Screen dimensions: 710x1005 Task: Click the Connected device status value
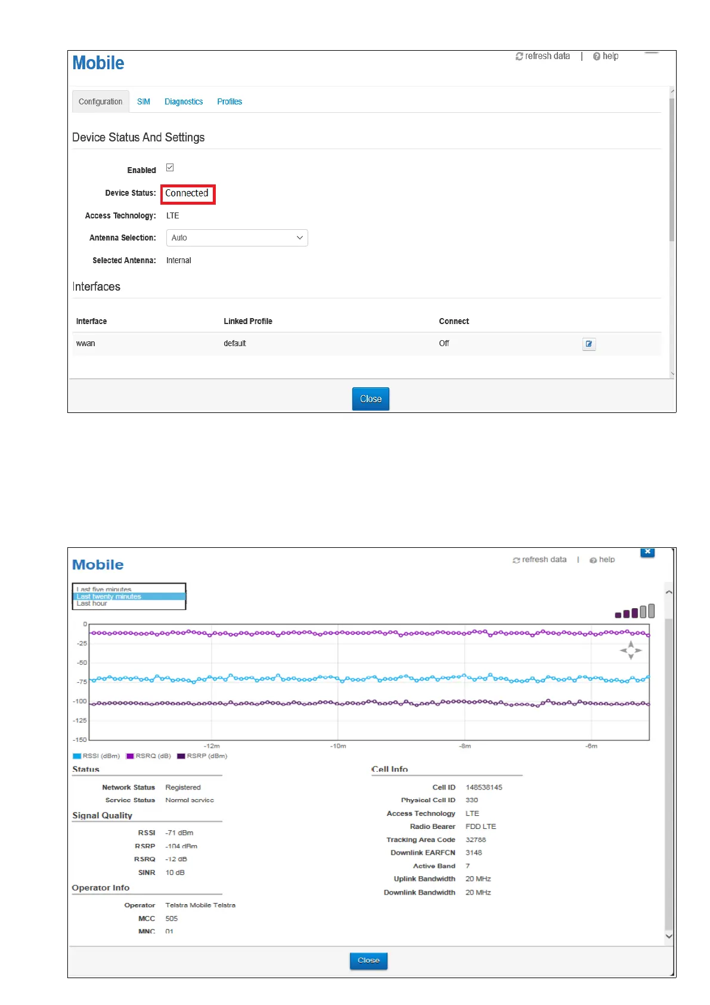click(x=187, y=193)
